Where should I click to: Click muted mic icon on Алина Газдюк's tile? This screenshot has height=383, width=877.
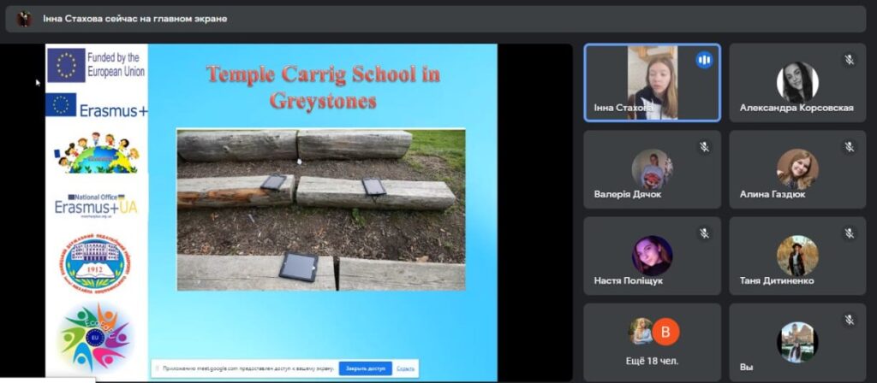pyautogui.click(x=849, y=147)
